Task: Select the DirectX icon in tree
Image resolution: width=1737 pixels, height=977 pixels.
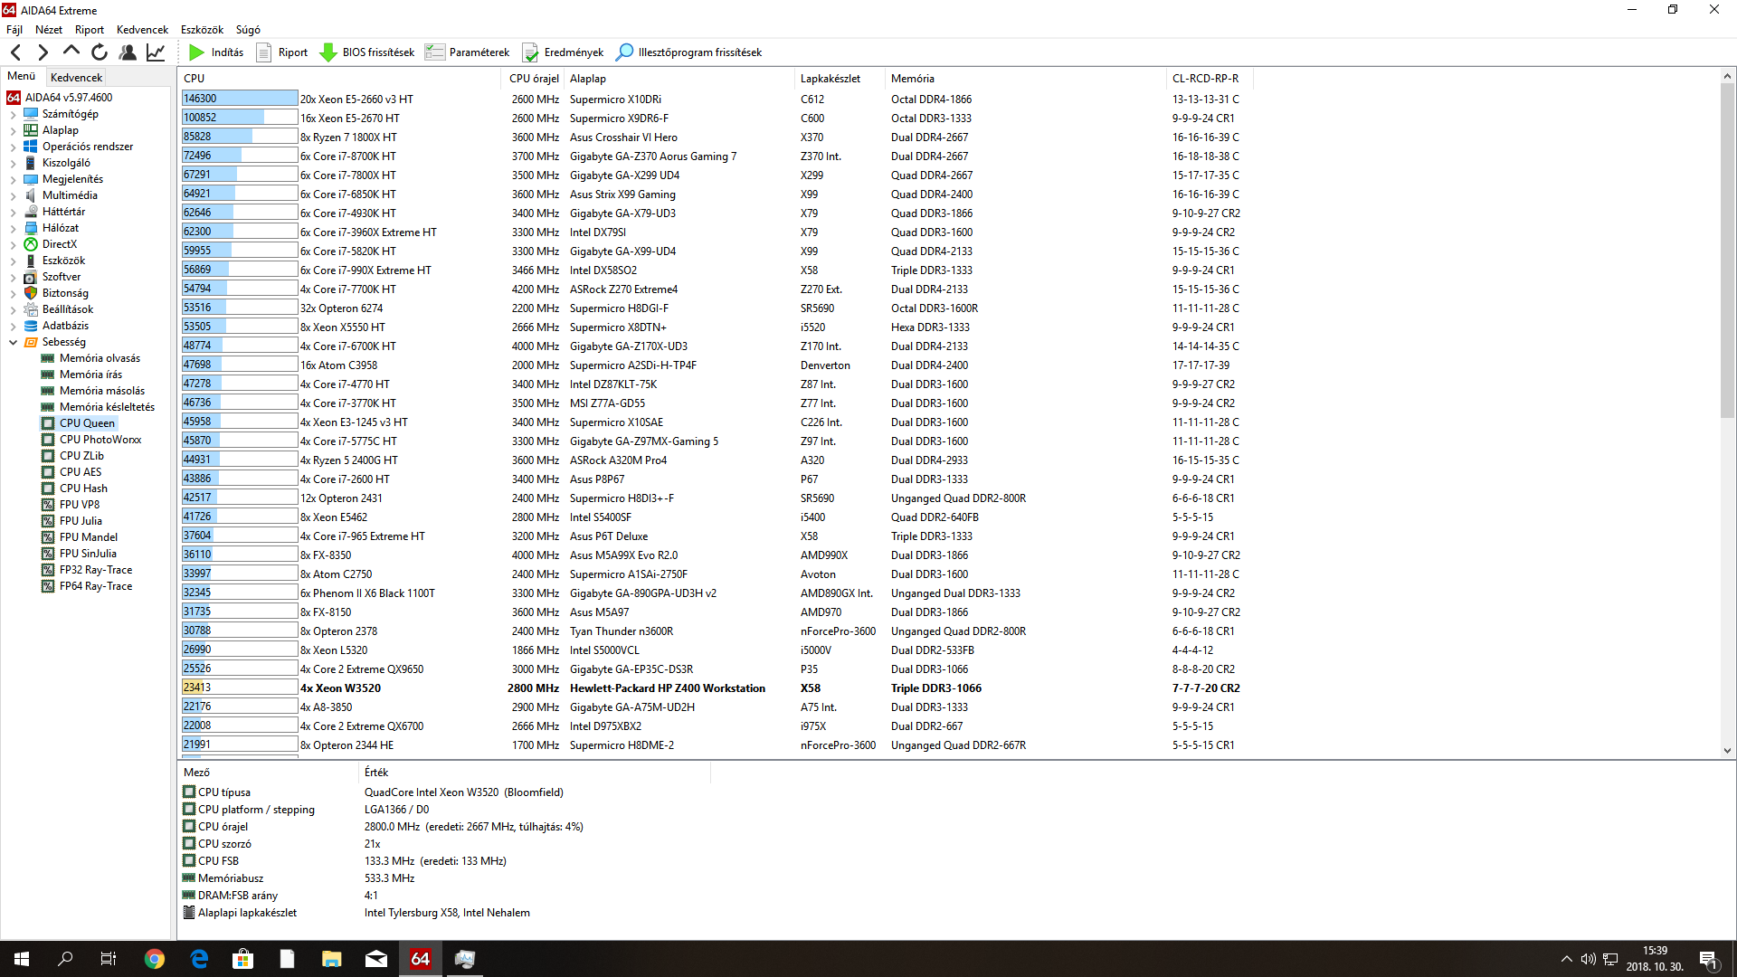Action: click(31, 244)
